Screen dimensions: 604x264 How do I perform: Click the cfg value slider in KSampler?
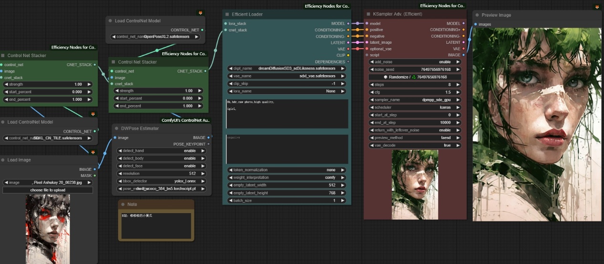415,92
